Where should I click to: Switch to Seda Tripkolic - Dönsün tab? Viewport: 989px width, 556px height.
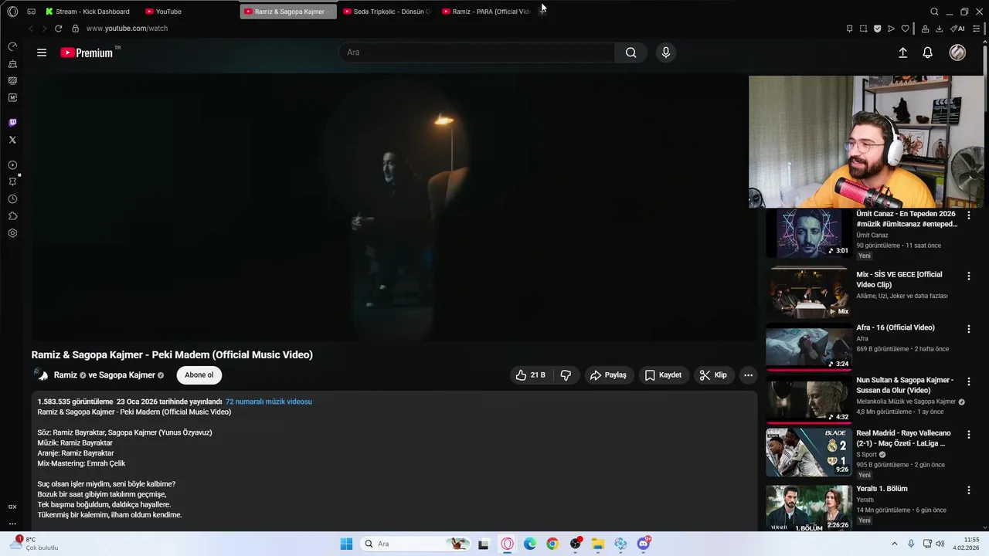(387, 12)
